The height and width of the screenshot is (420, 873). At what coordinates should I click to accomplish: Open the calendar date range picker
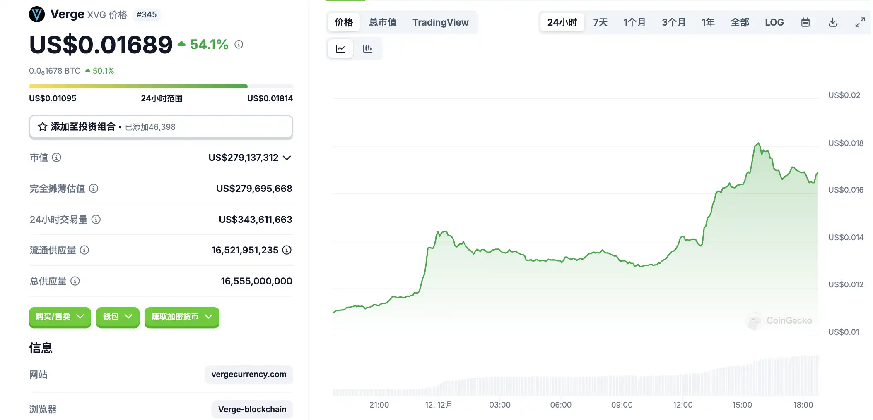point(805,22)
